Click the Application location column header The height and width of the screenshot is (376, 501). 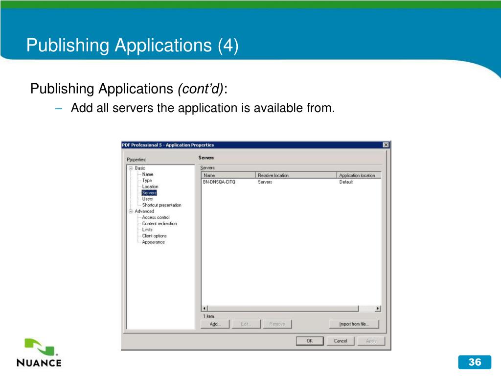tap(359, 175)
